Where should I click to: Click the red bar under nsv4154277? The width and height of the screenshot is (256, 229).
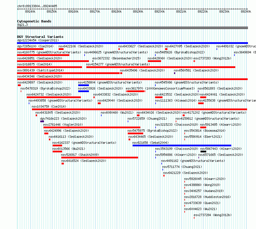(x=161, y=67)
